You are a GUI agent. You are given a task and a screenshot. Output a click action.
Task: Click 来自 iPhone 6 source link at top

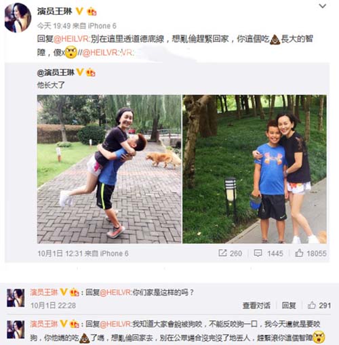pos(95,26)
